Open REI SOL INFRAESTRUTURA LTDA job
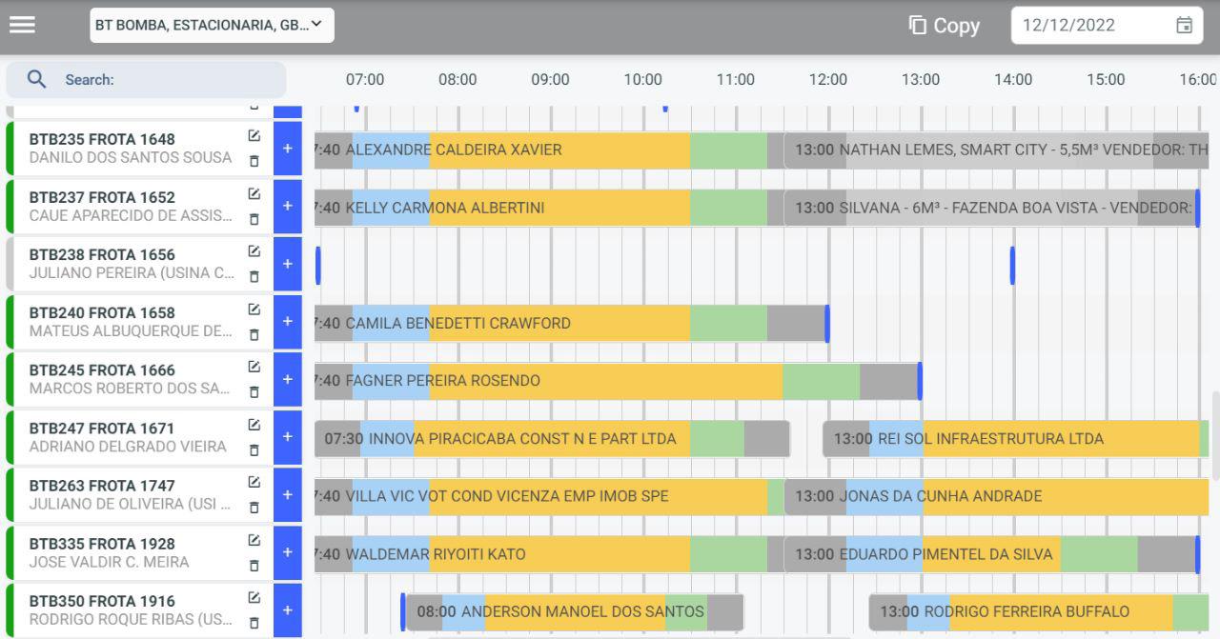The height and width of the screenshot is (639, 1220). (1015, 439)
